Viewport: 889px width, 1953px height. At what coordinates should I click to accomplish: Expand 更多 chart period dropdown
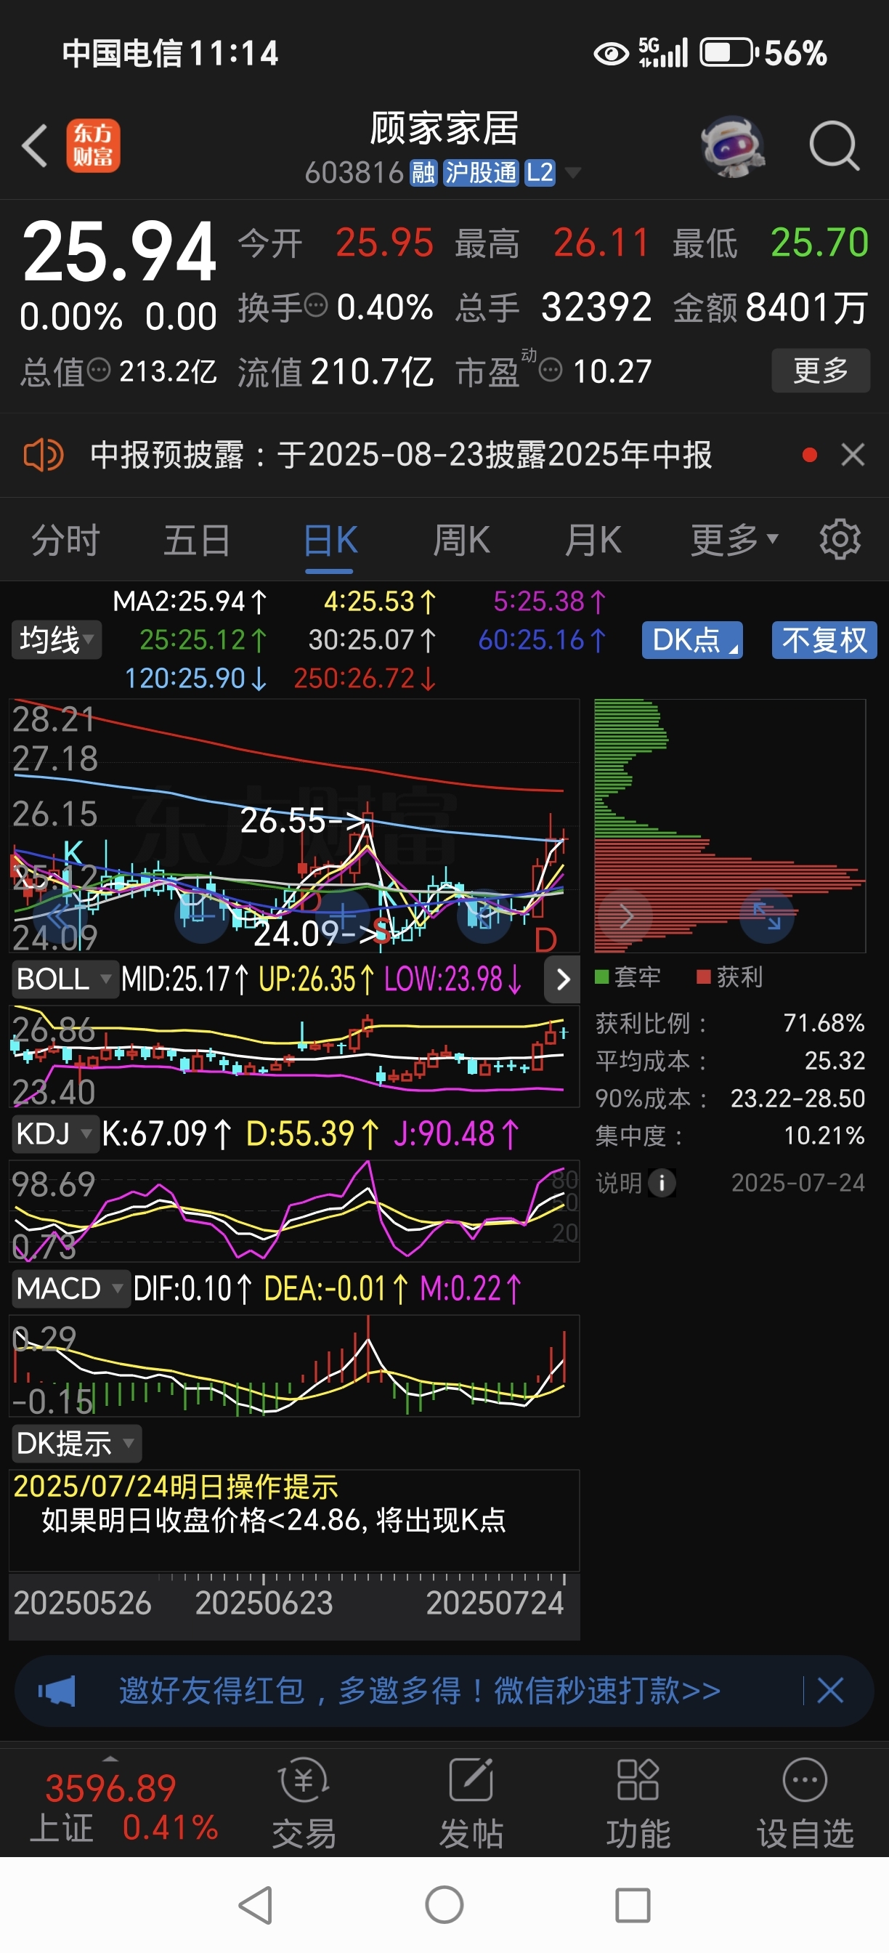pos(734,540)
